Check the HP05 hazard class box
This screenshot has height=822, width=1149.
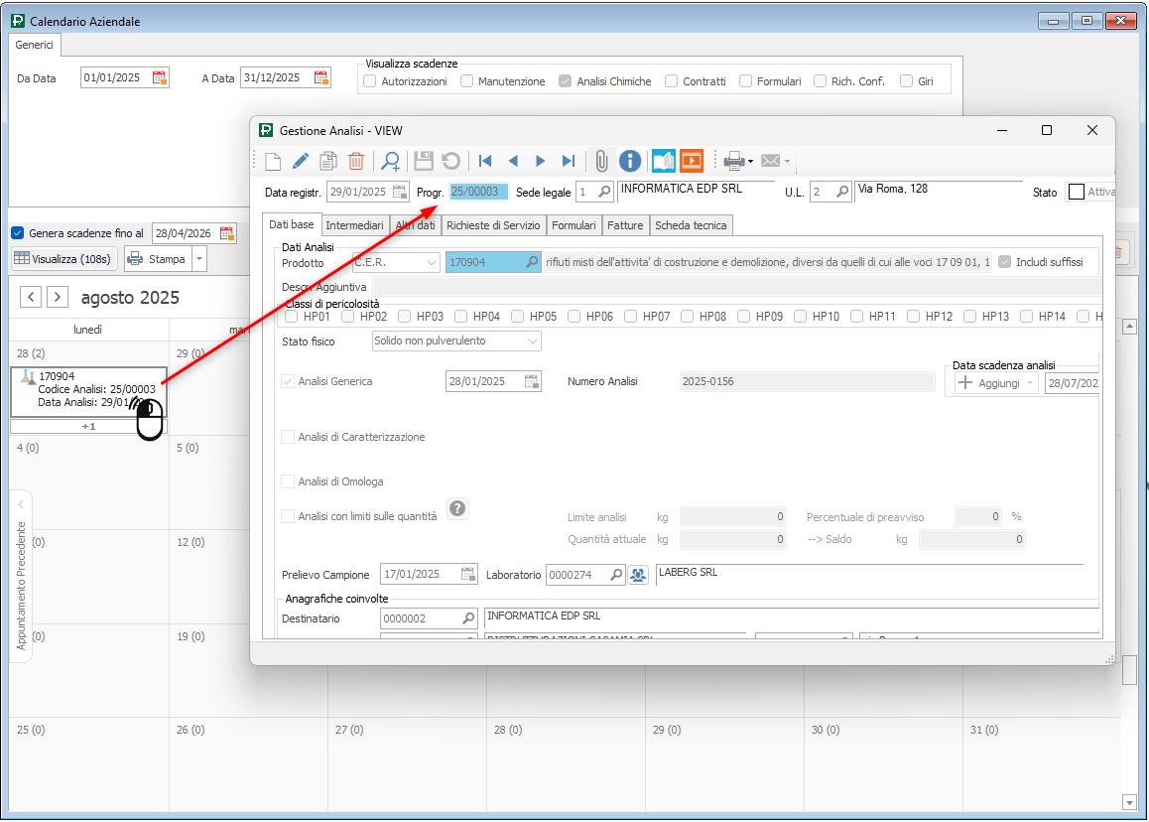click(x=517, y=317)
